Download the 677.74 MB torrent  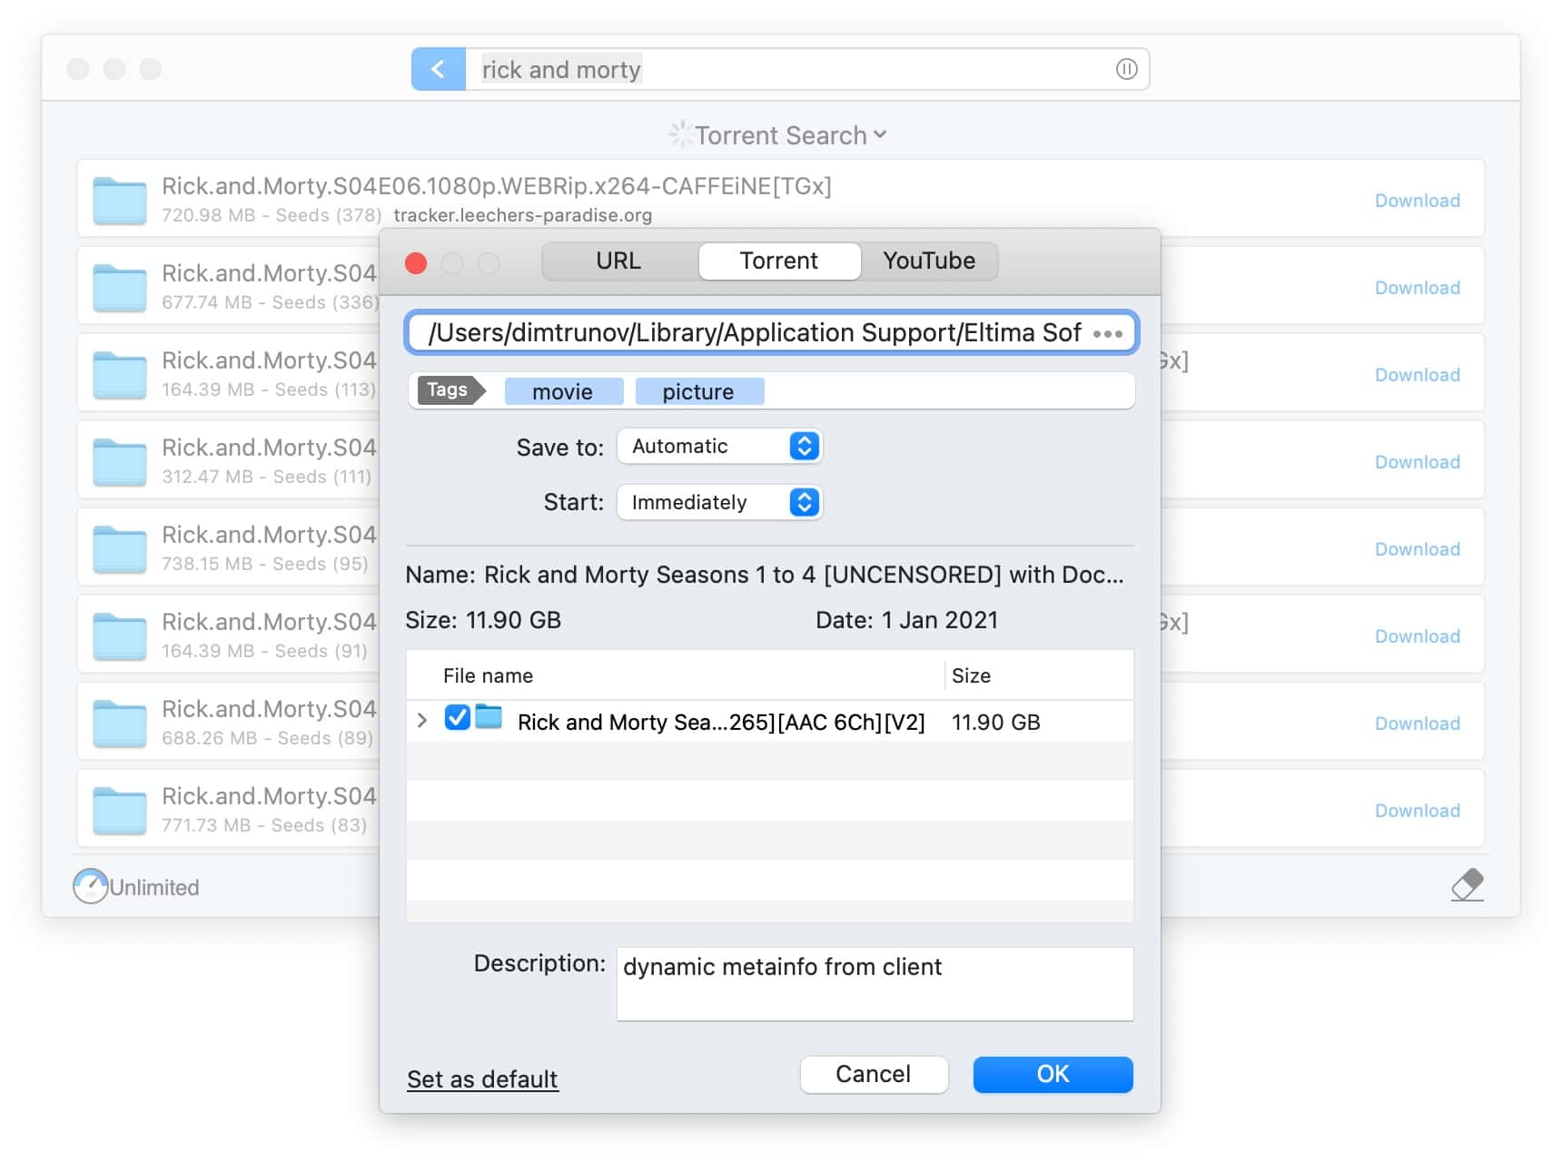1417,288
